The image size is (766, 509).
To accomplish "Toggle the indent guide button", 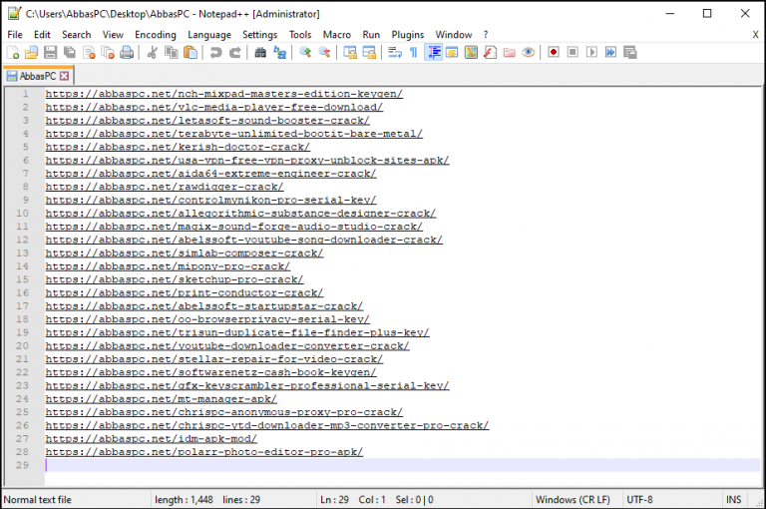I will point(433,52).
